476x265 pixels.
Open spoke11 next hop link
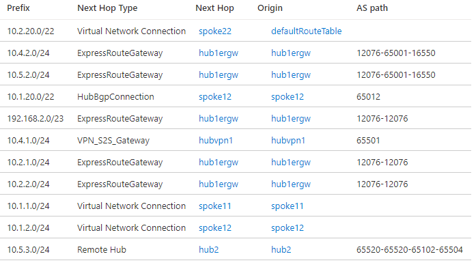click(215, 206)
